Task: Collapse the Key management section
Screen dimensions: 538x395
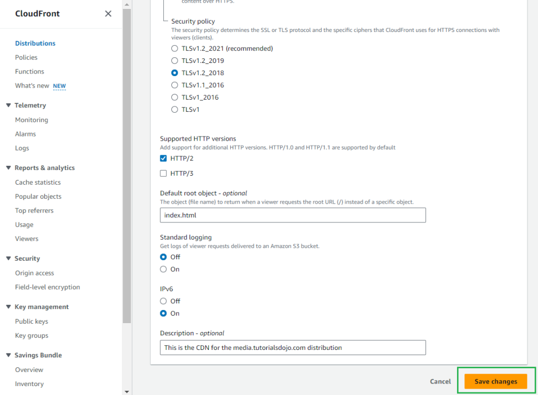Action: pos(8,307)
